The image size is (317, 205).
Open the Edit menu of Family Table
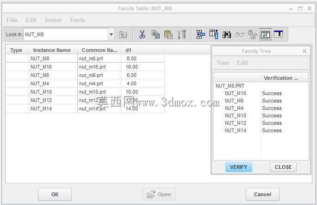pyautogui.click(x=31, y=20)
